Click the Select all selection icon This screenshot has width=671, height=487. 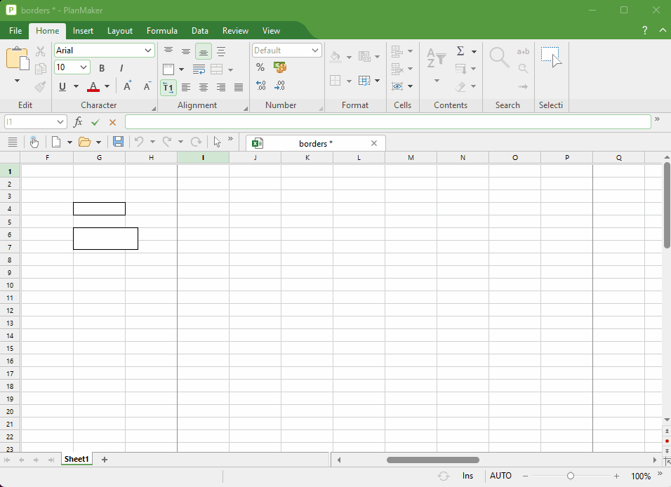551,58
